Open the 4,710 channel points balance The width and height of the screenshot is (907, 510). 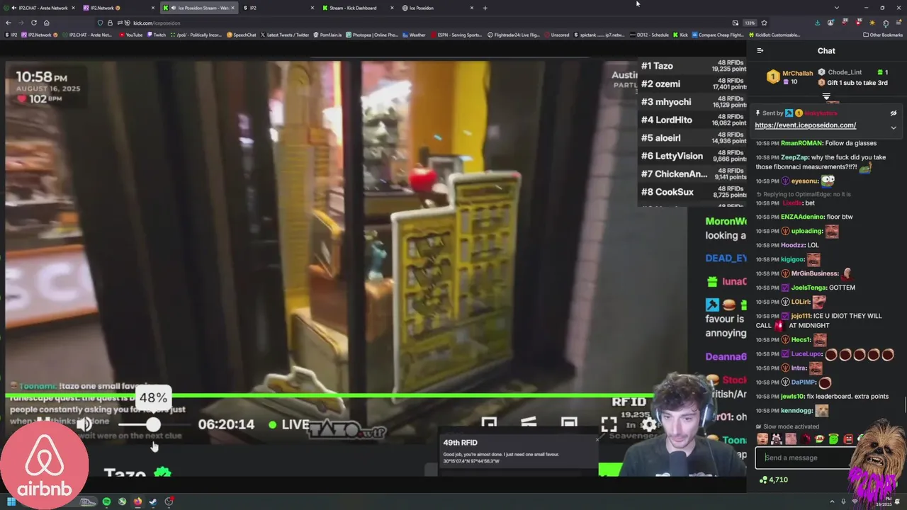pos(773,480)
